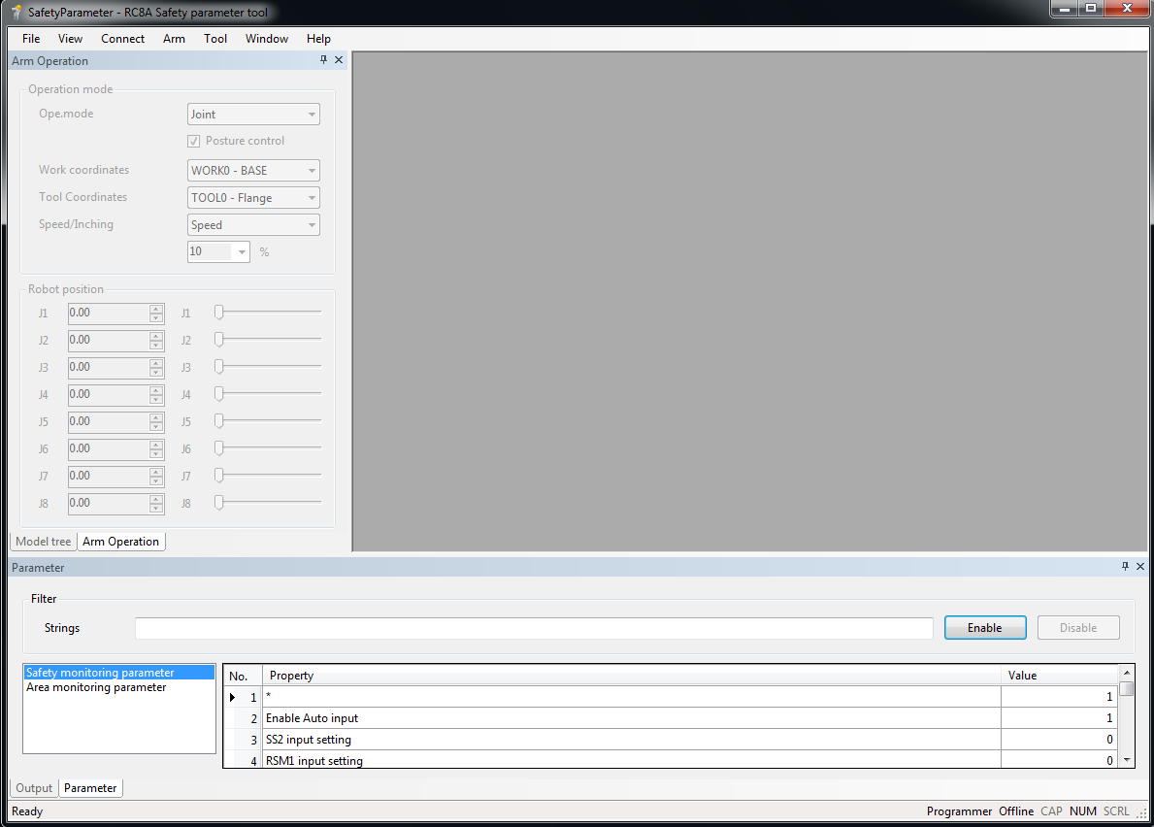Image resolution: width=1154 pixels, height=827 pixels.
Task: Open the Arm menu
Action: pyautogui.click(x=174, y=39)
